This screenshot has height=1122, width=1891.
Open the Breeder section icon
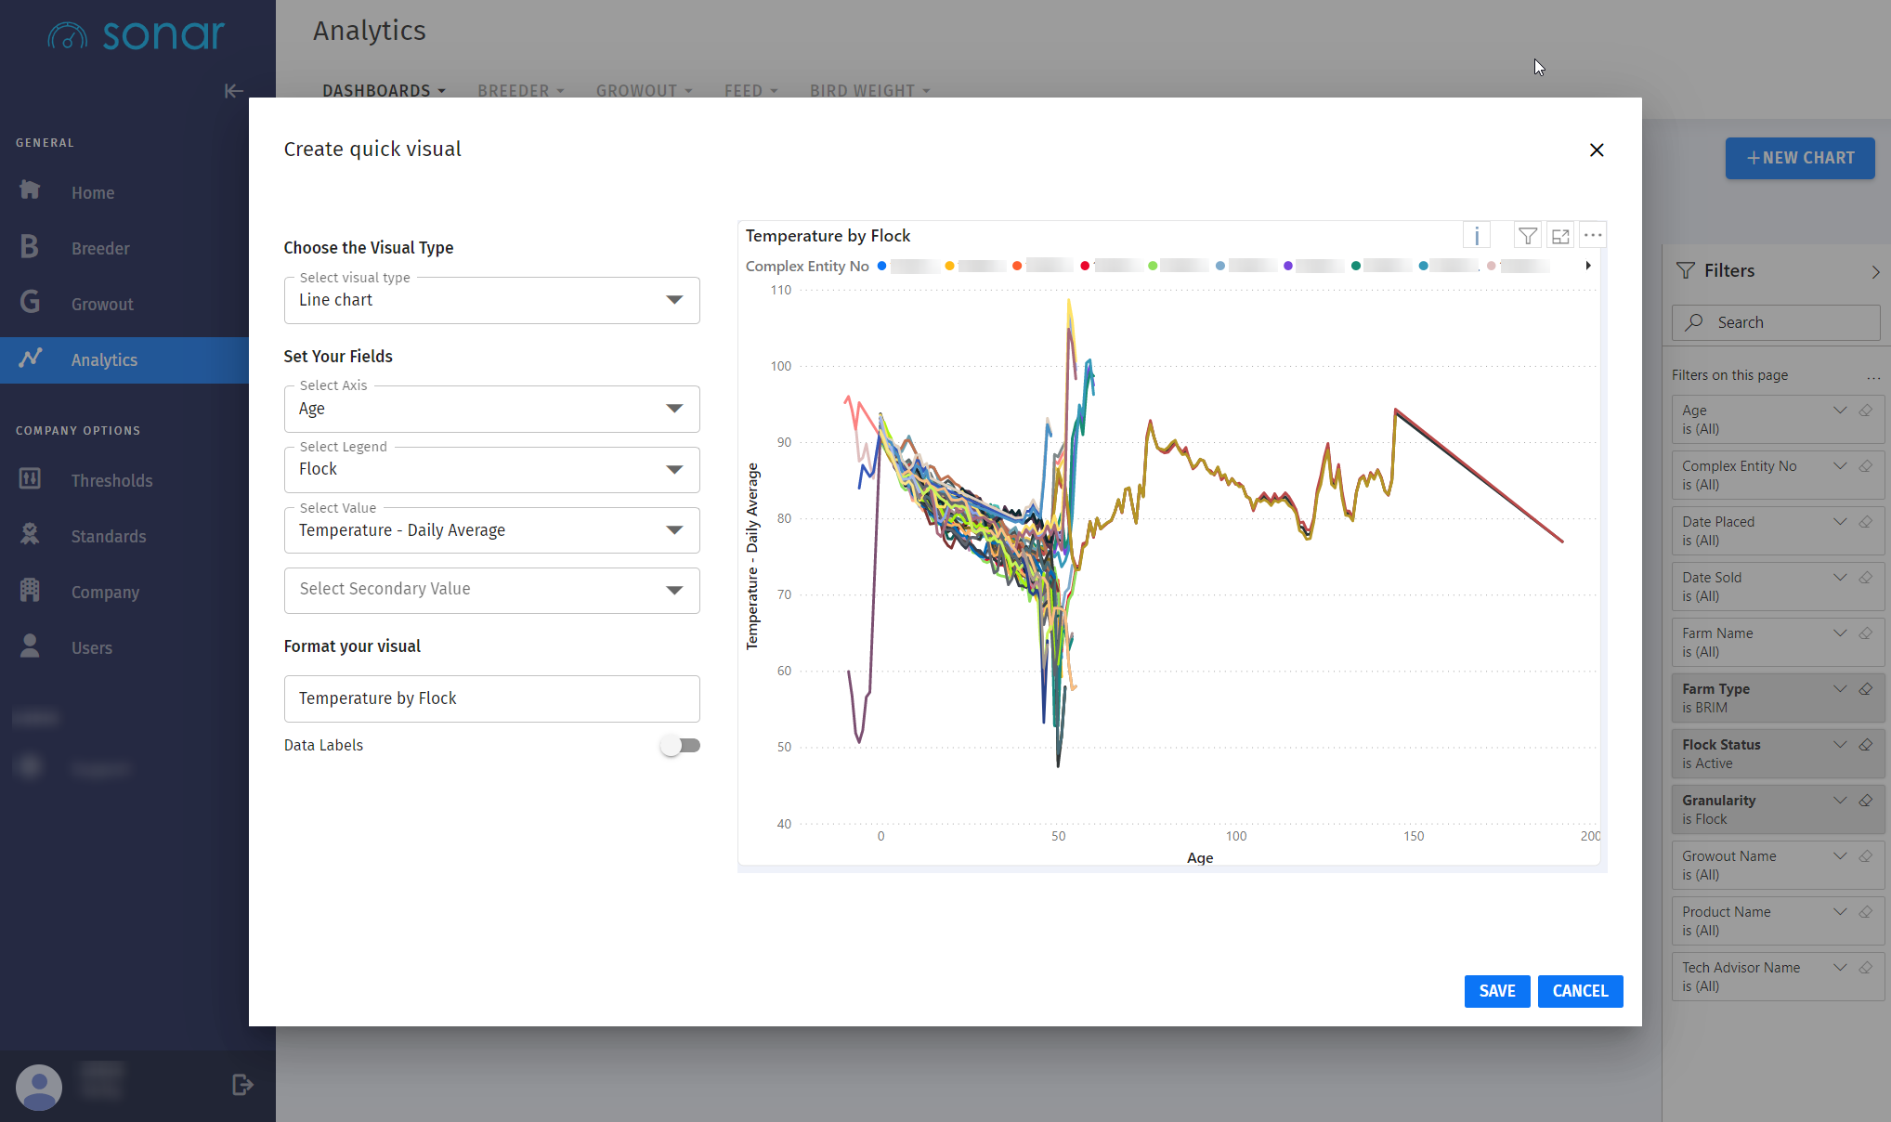point(30,247)
